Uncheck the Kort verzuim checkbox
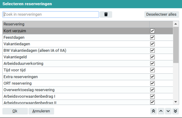 (152, 31)
